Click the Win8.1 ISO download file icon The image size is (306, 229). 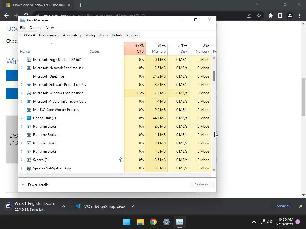pos(9,206)
